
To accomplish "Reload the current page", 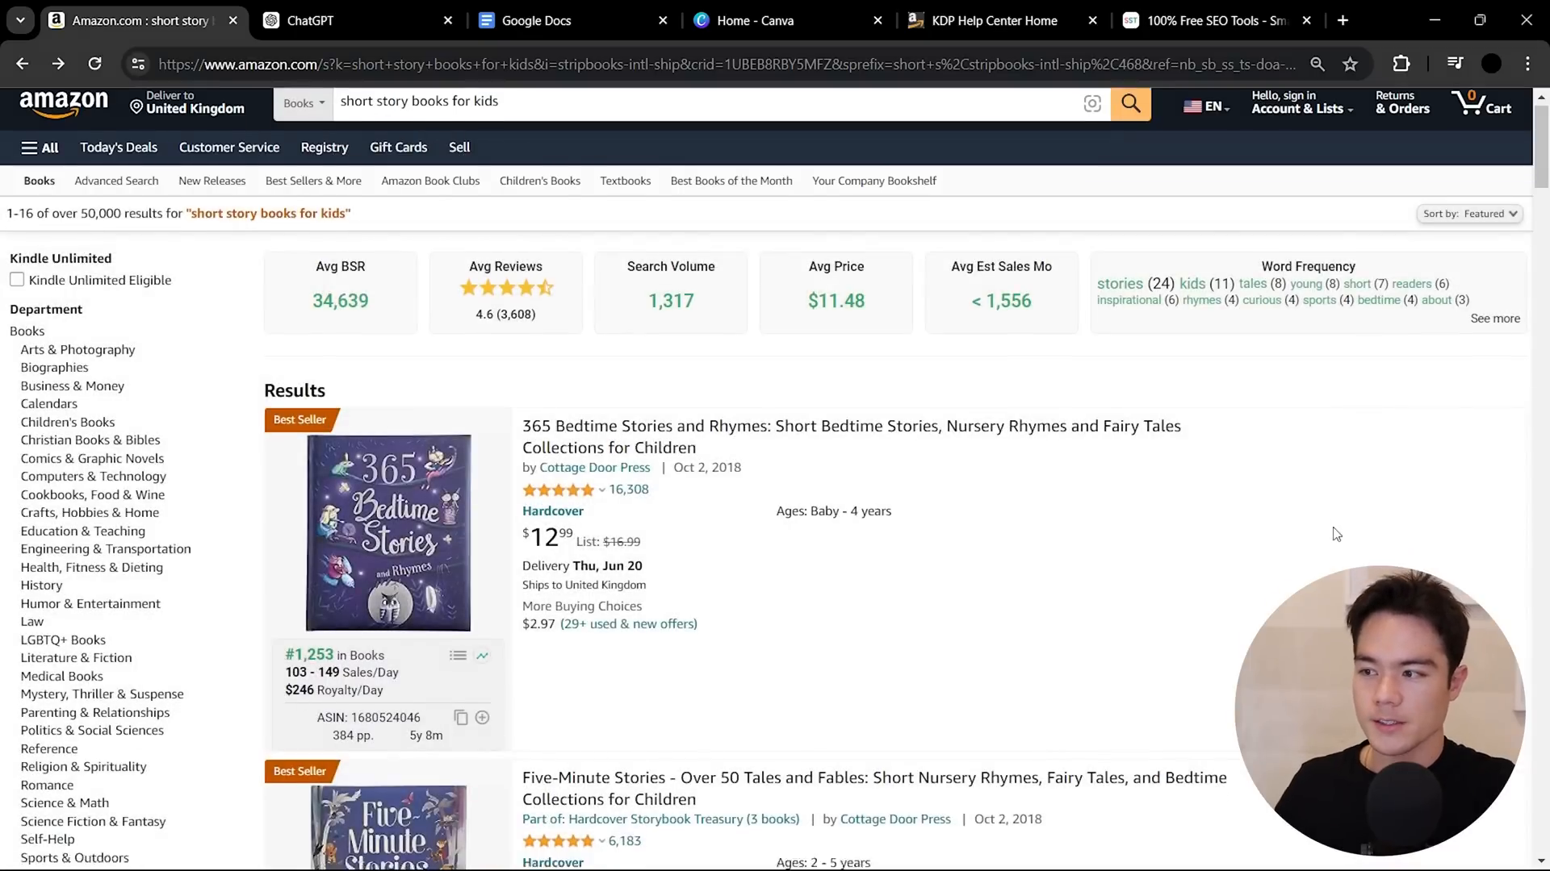I will pyautogui.click(x=94, y=64).
